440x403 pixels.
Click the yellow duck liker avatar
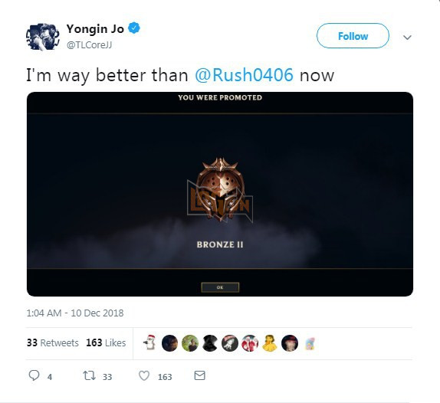[x=270, y=342]
